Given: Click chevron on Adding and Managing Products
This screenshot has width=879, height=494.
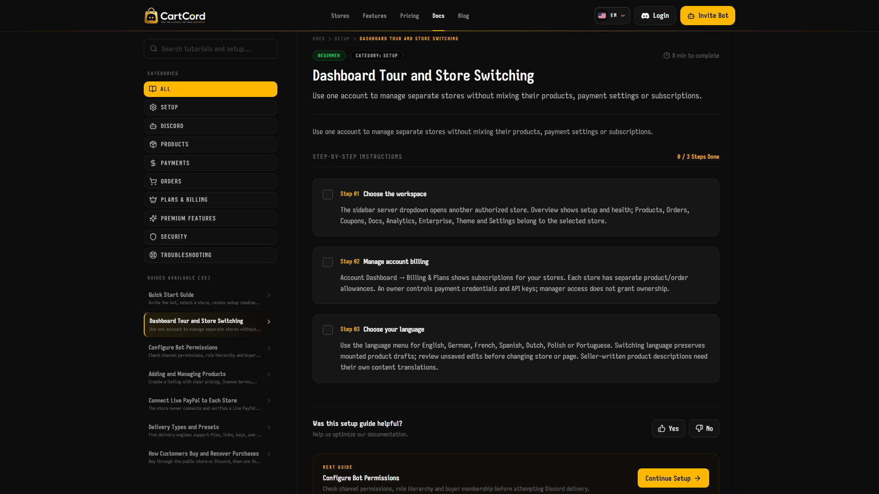Looking at the screenshot, I should (269, 375).
